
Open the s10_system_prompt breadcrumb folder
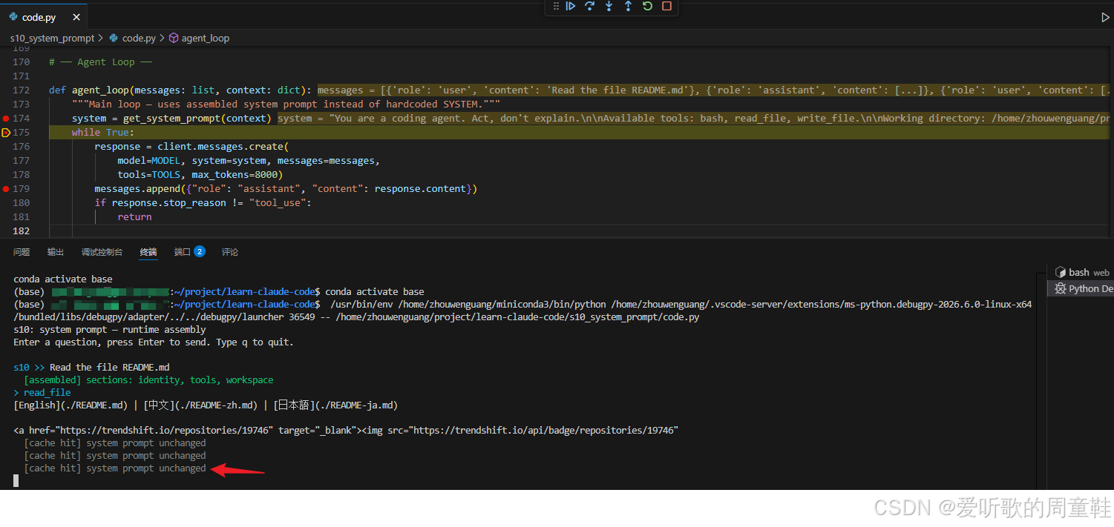click(x=52, y=38)
